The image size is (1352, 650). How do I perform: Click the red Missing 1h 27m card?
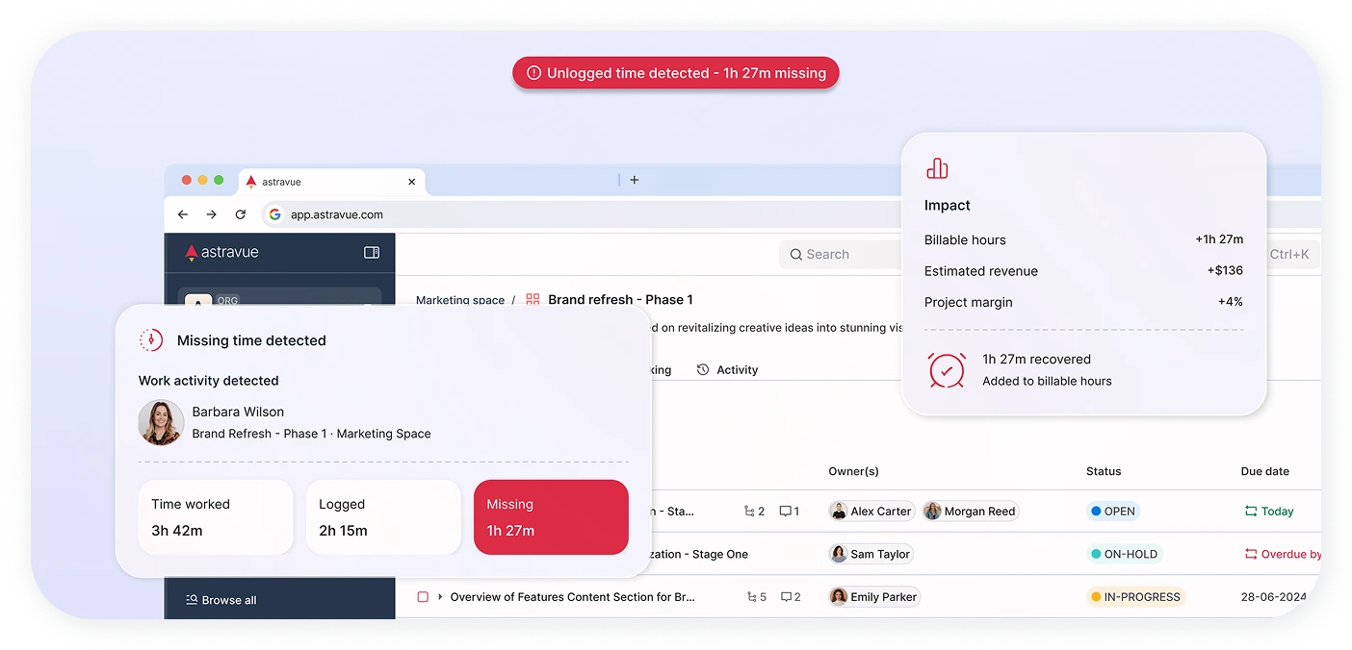tap(551, 517)
